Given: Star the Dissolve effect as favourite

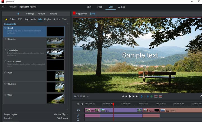Looking at the screenshot, I should (5, 39).
